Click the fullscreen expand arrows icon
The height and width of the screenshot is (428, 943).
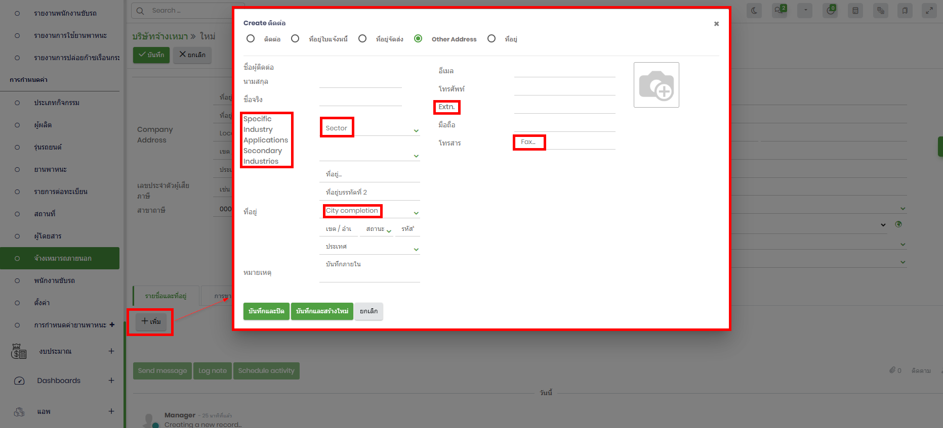click(929, 11)
